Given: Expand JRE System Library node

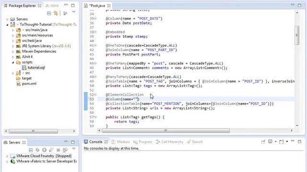Looking at the screenshot, I should coord(13,46).
